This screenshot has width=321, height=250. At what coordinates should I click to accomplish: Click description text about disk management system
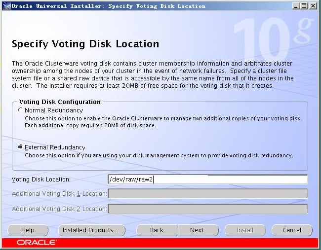coord(159,155)
